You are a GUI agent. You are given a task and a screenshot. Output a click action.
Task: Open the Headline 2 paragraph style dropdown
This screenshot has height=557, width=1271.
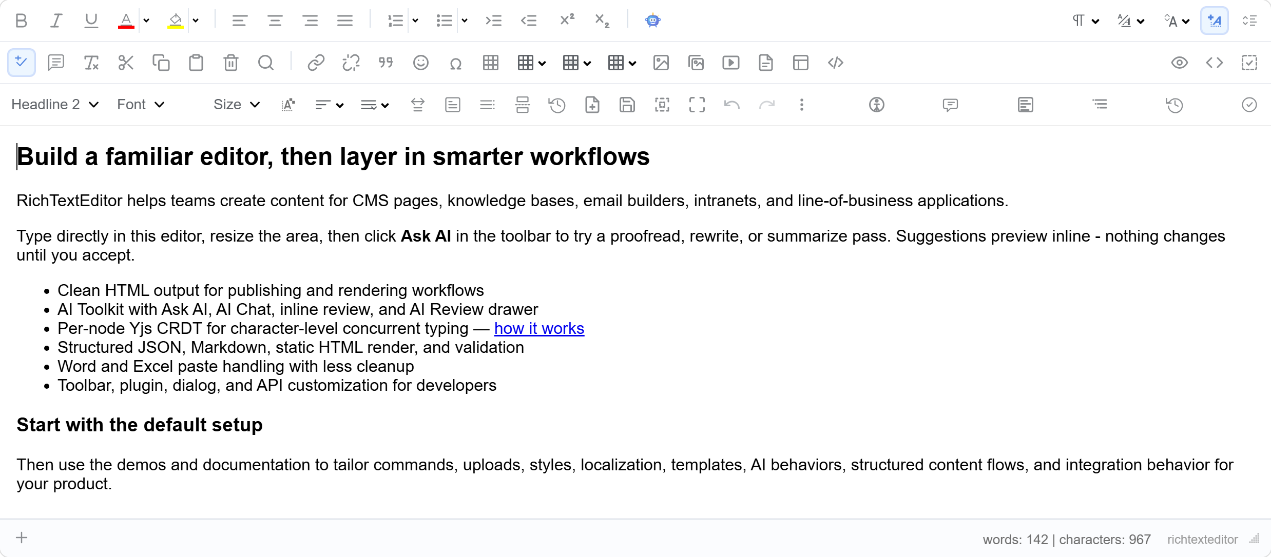(x=55, y=105)
